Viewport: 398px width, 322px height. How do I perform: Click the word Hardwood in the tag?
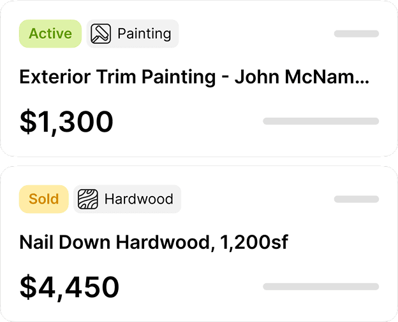pos(139,199)
